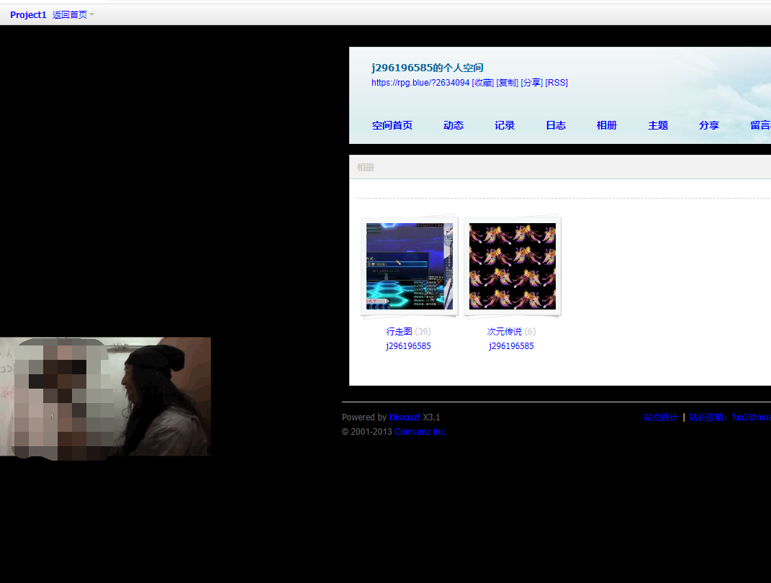Image resolution: width=771 pixels, height=583 pixels.
Task: Open the 次元传说 album thumbnail
Action: click(513, 266)
